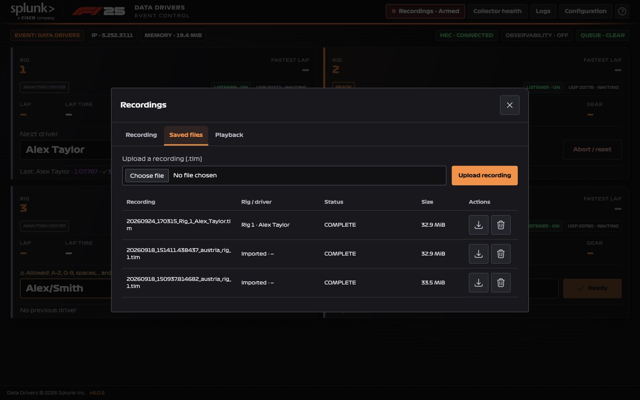
Task: Click the Alex Taylor next driver field
Action: (66, 150)
